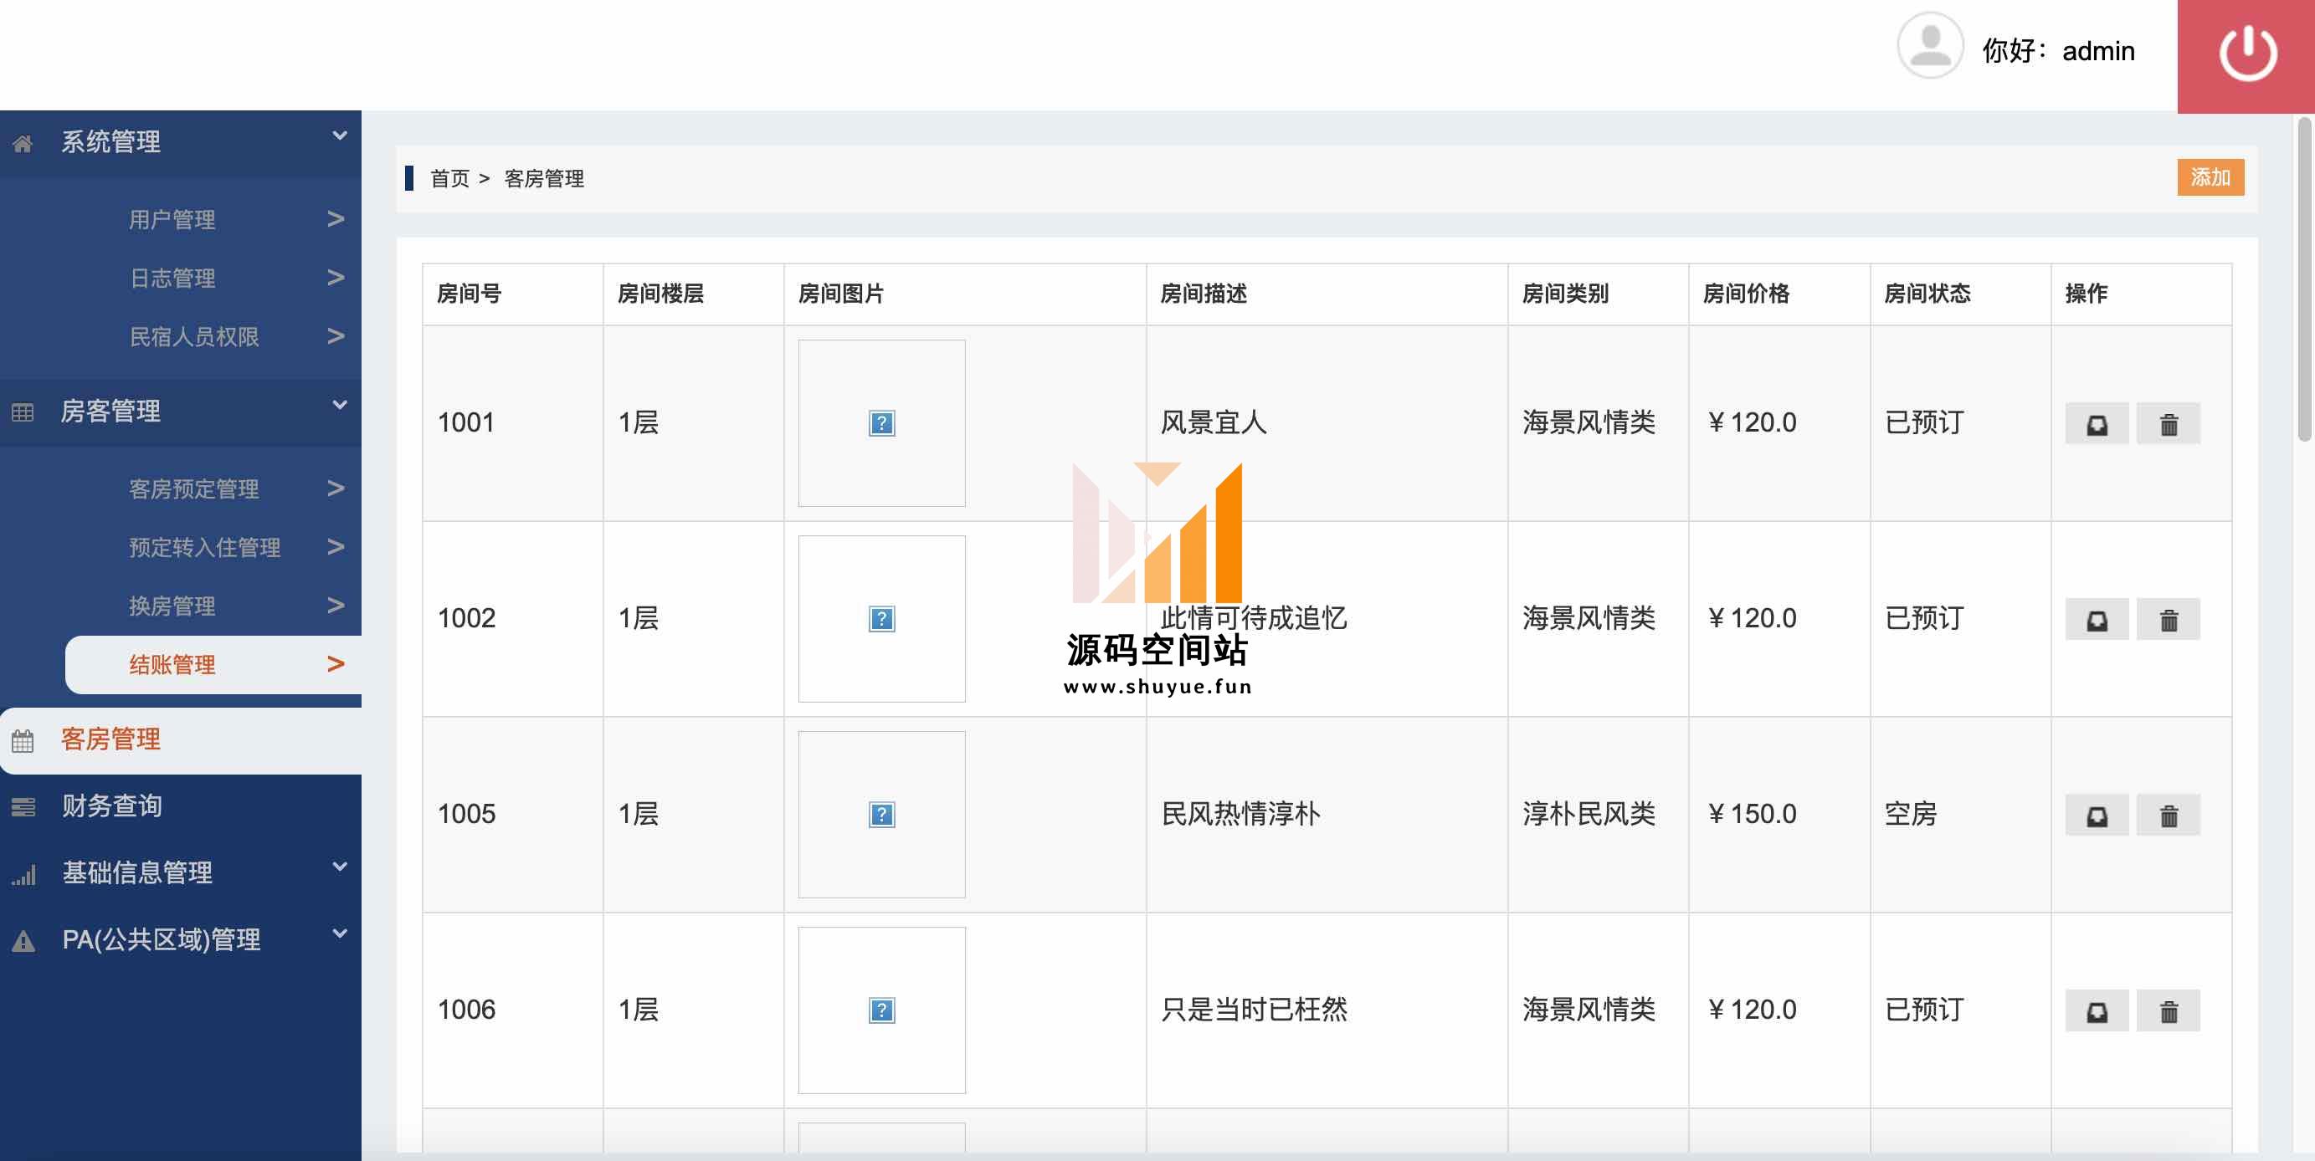Click arrow next to 用户管理
This screenshot has width=2315, height=1161.
[x=336, y=219]
